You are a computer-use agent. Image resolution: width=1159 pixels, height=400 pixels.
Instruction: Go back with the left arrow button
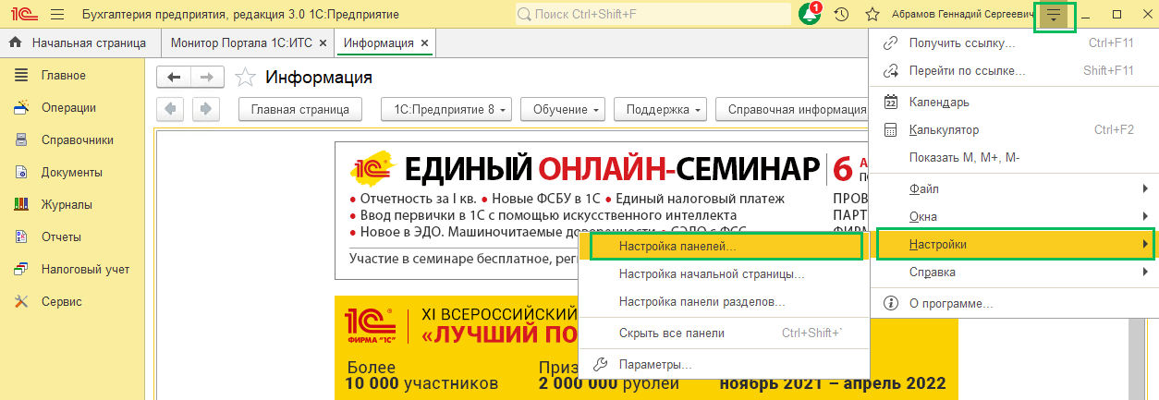174,77
